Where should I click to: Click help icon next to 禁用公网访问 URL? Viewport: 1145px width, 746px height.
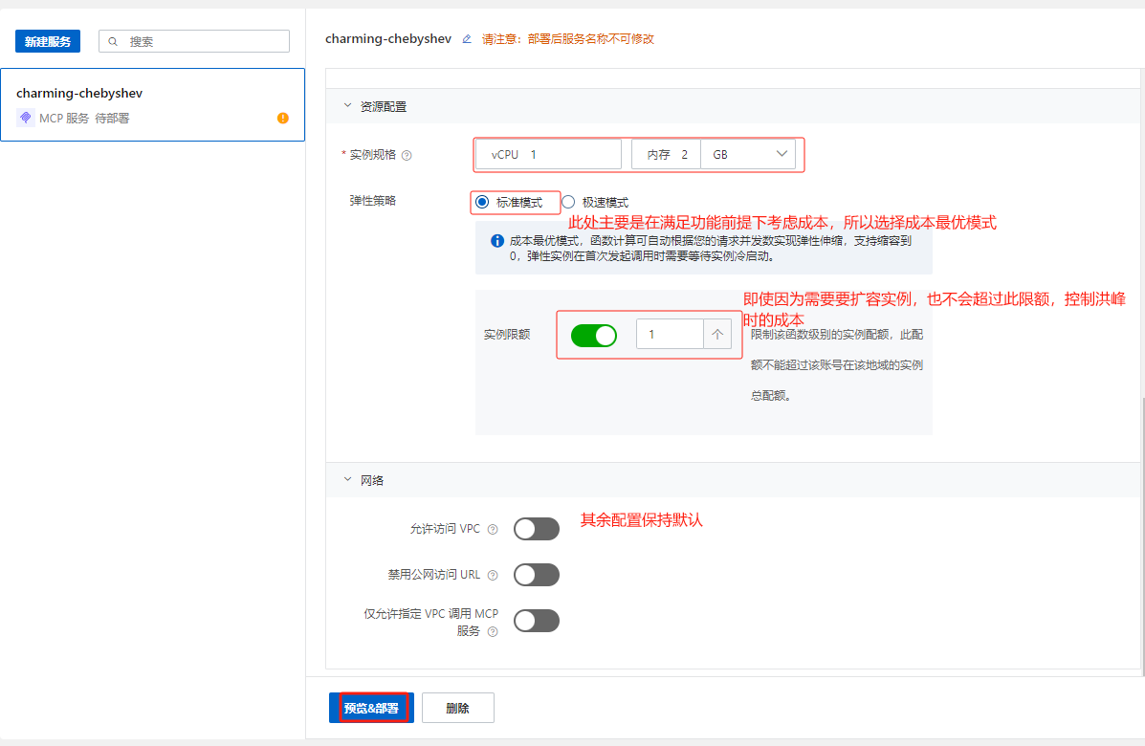coord(493,575)
